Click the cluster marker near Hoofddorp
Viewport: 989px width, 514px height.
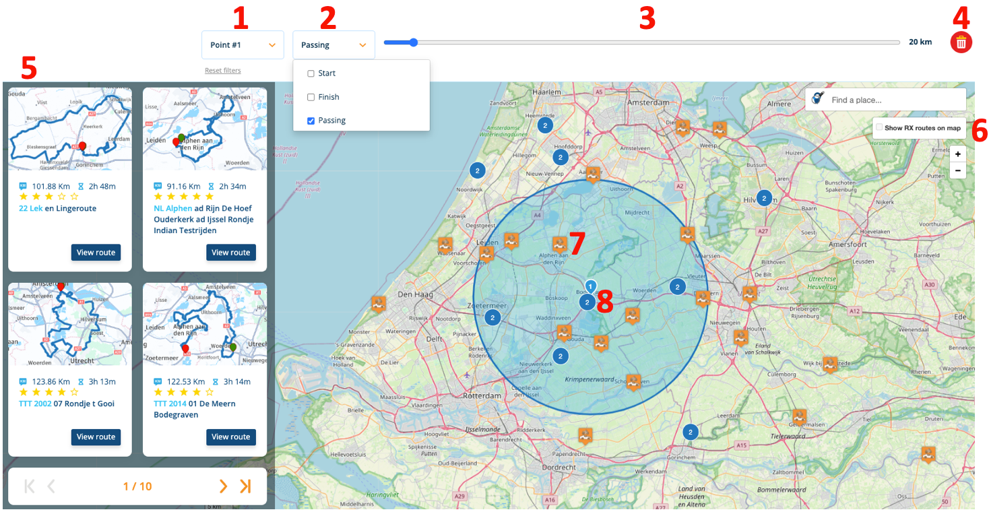click(561, 157)
